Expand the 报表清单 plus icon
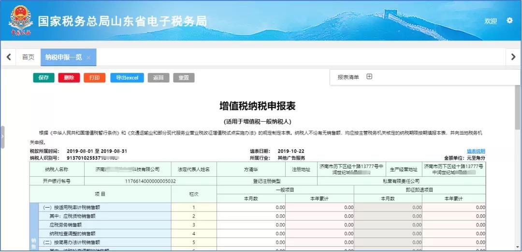The height and width of the screenshot is (252, 522). [x=369, y=77]
